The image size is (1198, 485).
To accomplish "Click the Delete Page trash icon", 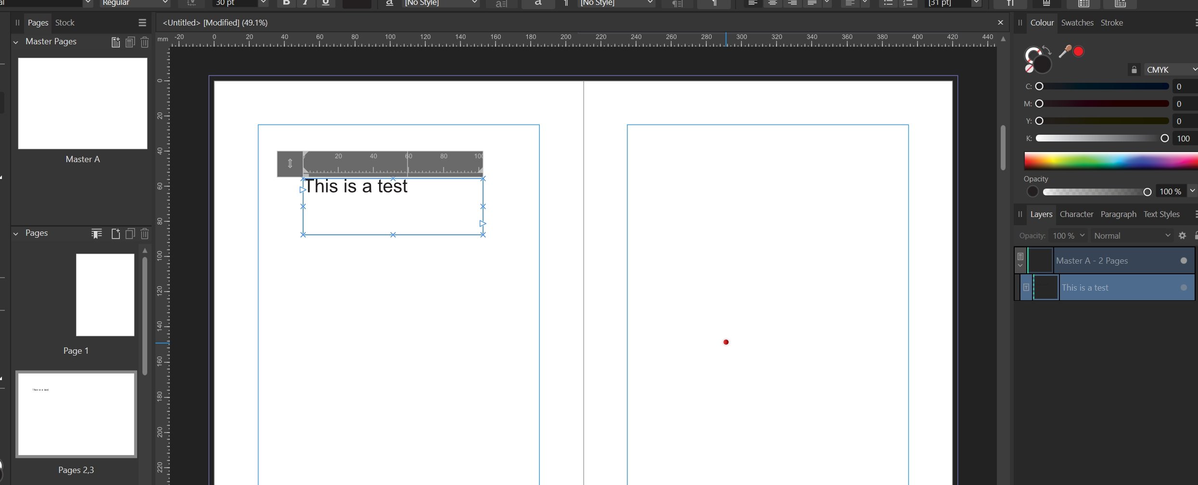I will (x=145, y=234).
